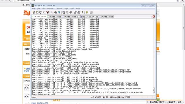Switch to the 192.168.10.125 session tab
This screenshot has height=104, width=185.
pos(107,17)
